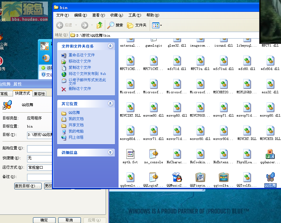This screenshot has height=223, width=281.
Task: Open Forward button history dropdown arrow
Action: pos(92,25)
